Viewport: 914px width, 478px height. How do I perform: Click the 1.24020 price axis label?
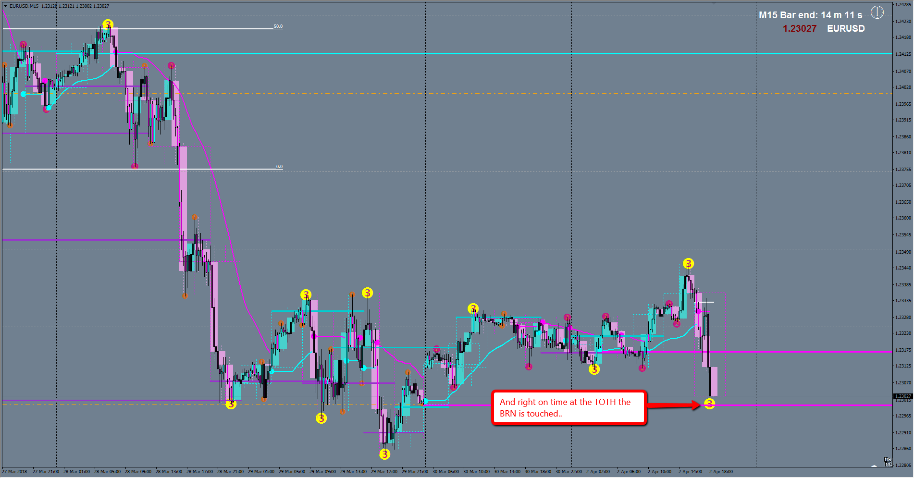pyautogui.click(x=903, y=87)
